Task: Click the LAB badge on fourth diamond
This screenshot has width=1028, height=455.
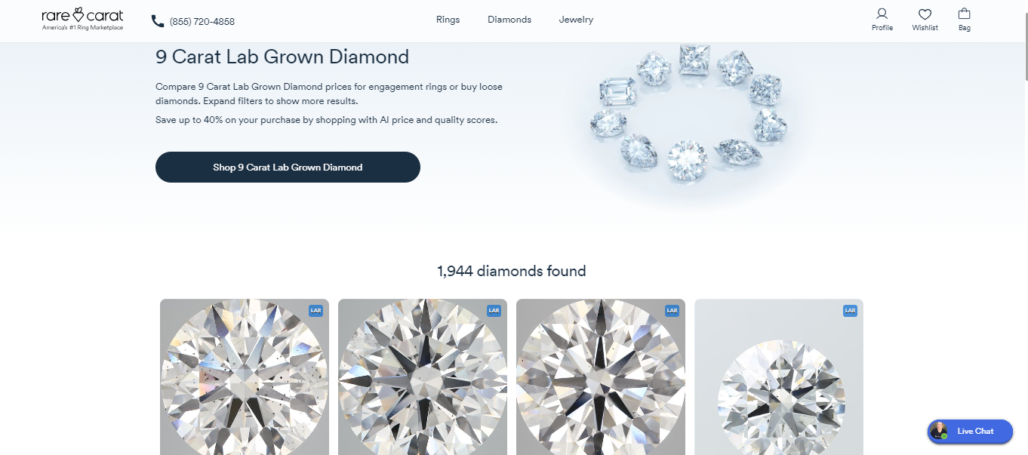Action: pos(850,310)
